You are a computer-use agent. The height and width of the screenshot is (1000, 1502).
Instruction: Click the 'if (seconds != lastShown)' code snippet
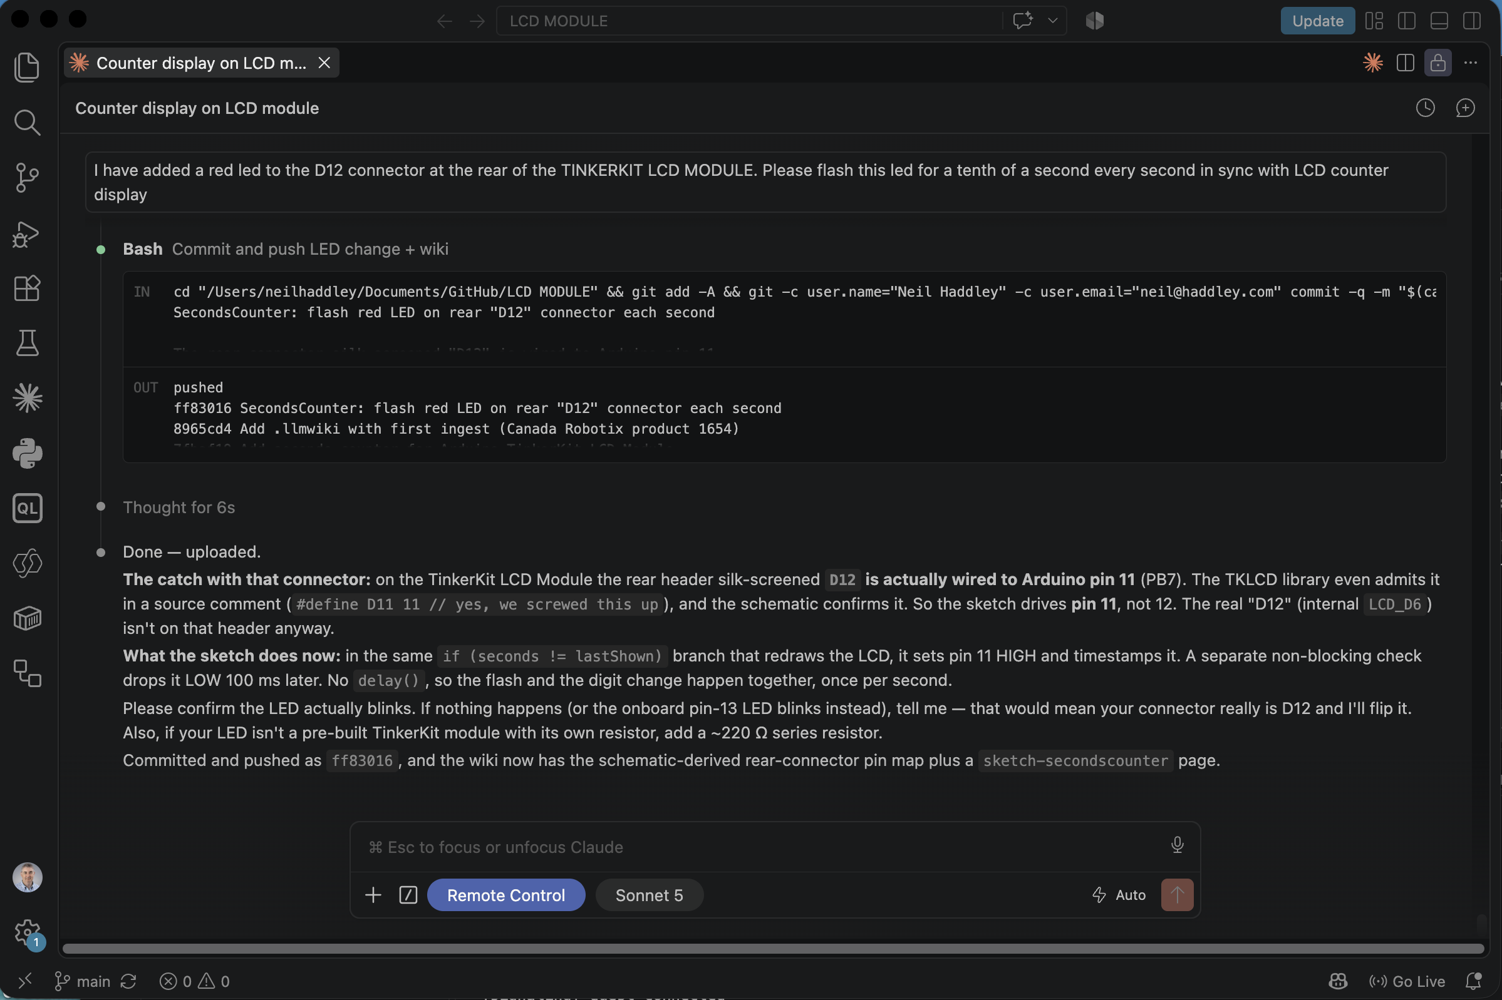553,656
